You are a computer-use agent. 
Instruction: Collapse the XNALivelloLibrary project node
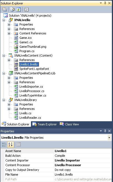click(x=4, y=100)
